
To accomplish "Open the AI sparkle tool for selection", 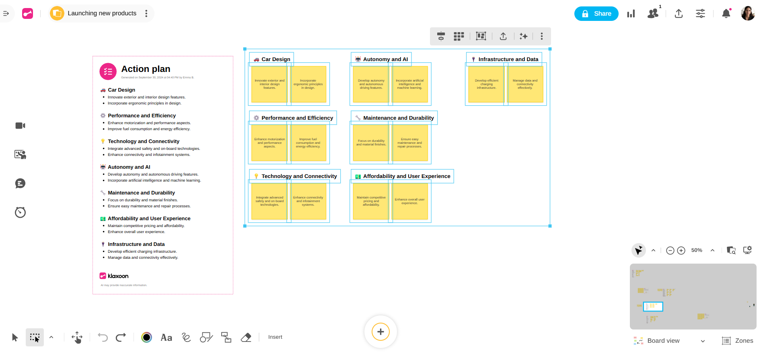I will (523, 37).
